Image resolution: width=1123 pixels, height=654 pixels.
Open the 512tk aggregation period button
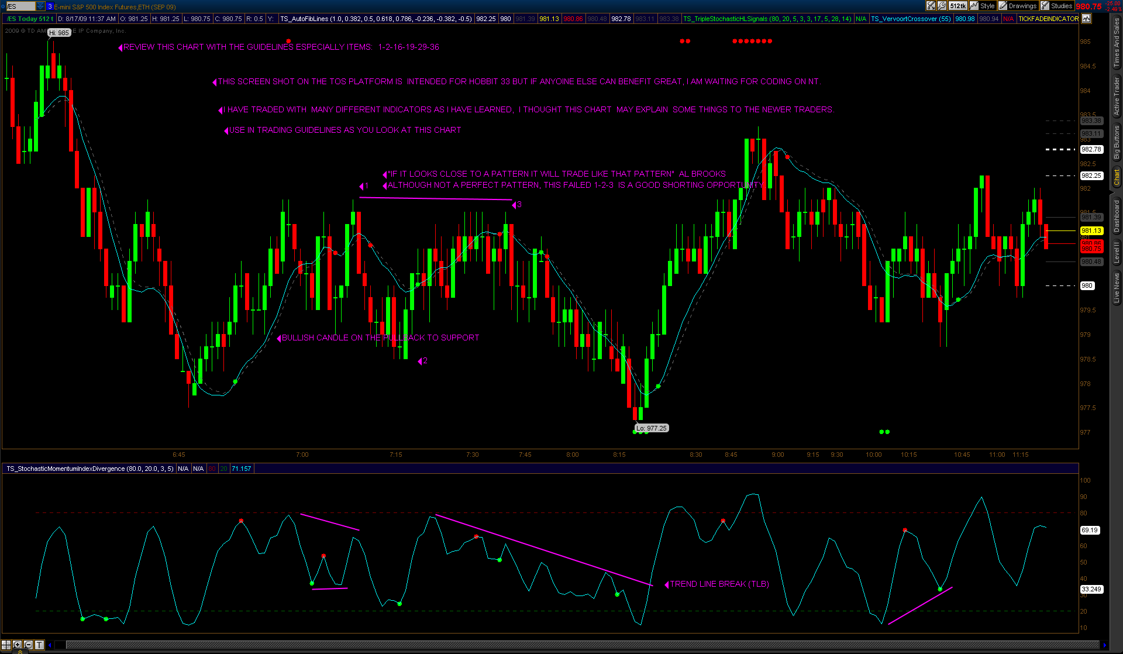pos(958,6)
